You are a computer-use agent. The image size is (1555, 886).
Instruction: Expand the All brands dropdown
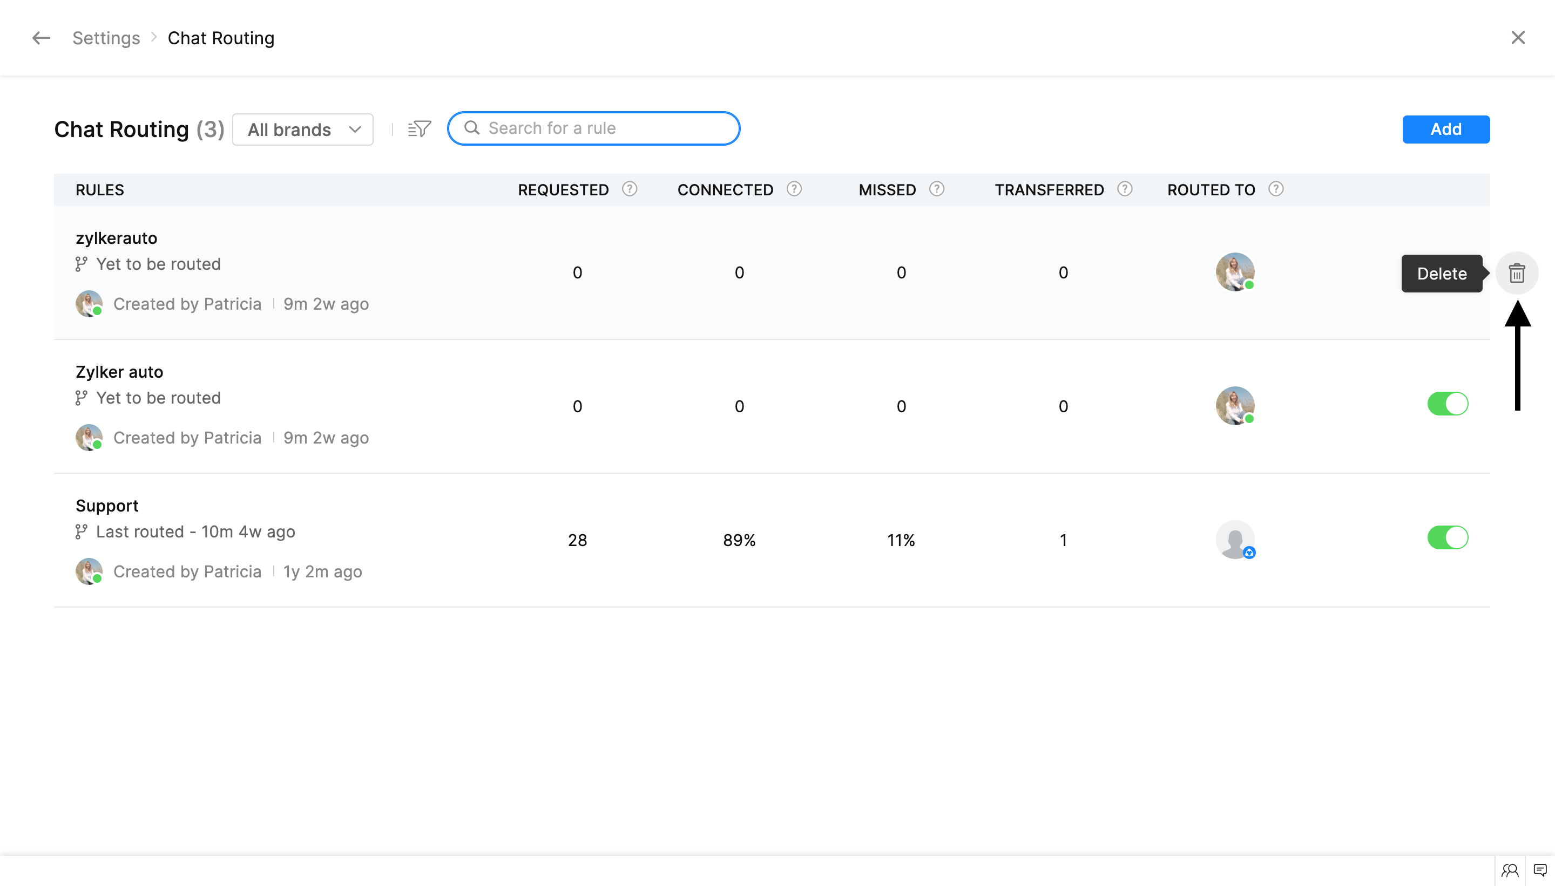[302, 130]
